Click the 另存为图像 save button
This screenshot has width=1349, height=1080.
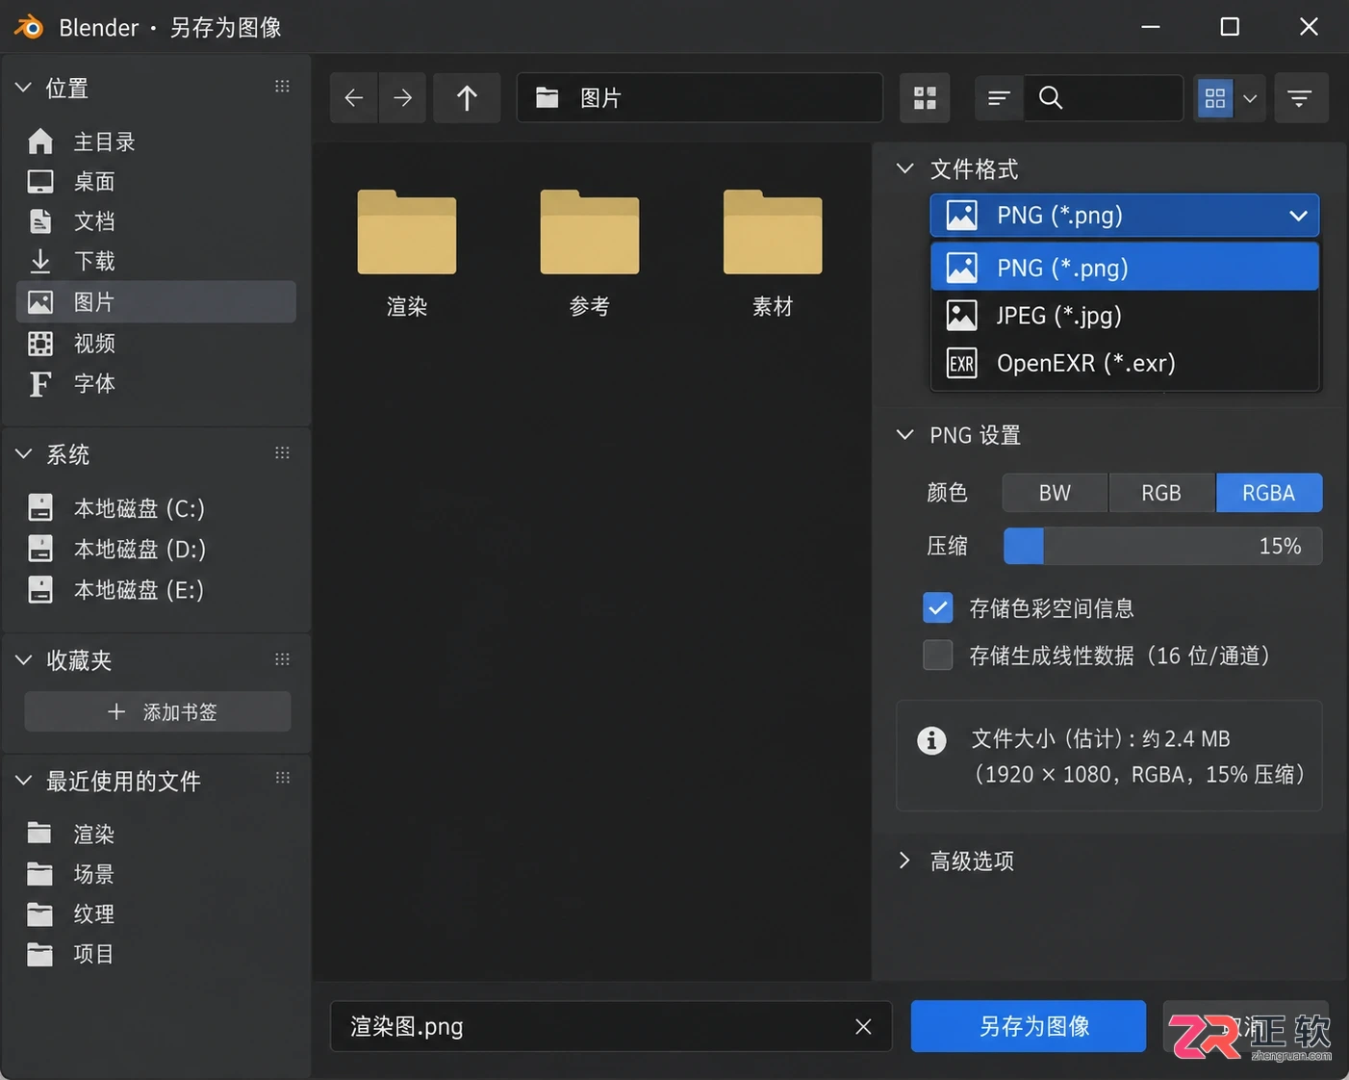pos(1029,1027)
